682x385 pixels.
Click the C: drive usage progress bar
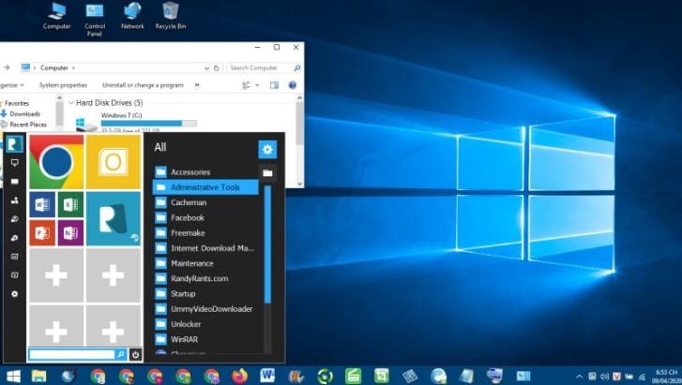coord(149,124)
